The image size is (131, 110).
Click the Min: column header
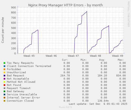84,60
